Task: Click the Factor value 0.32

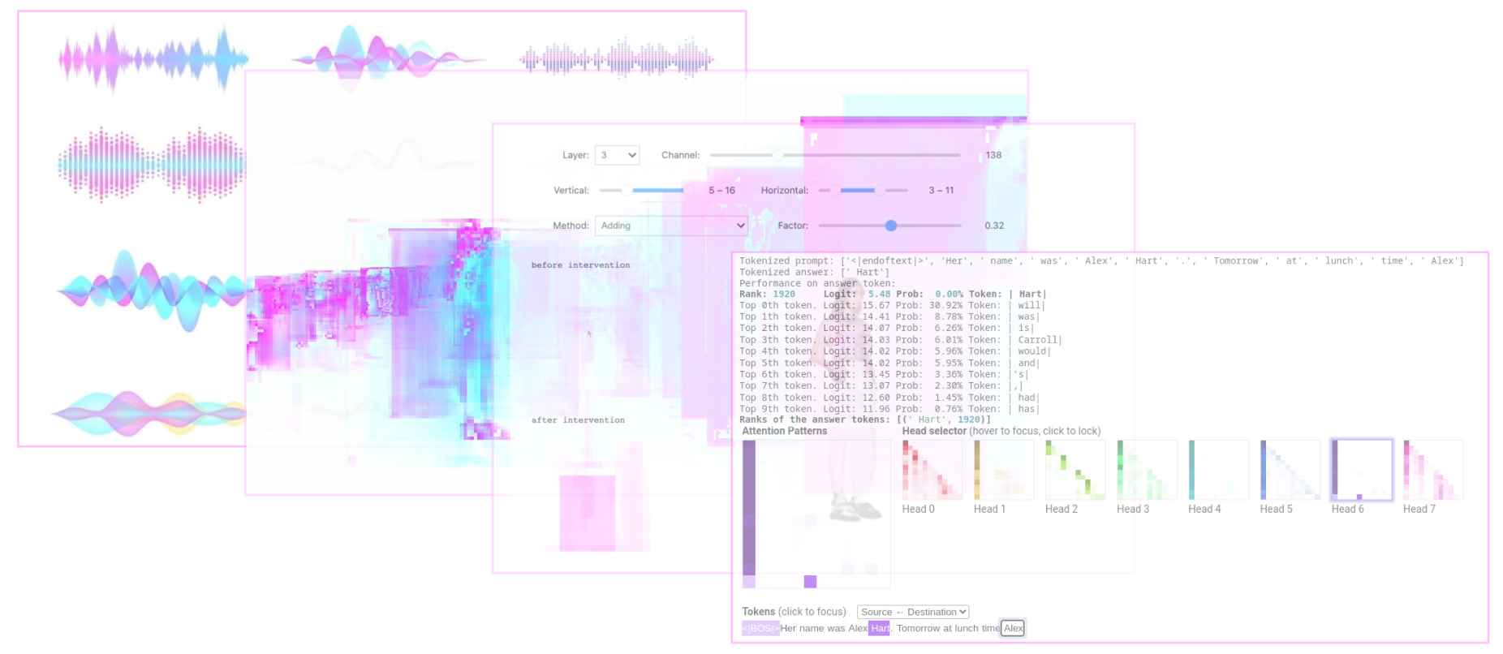Action: tap(994, 226)
